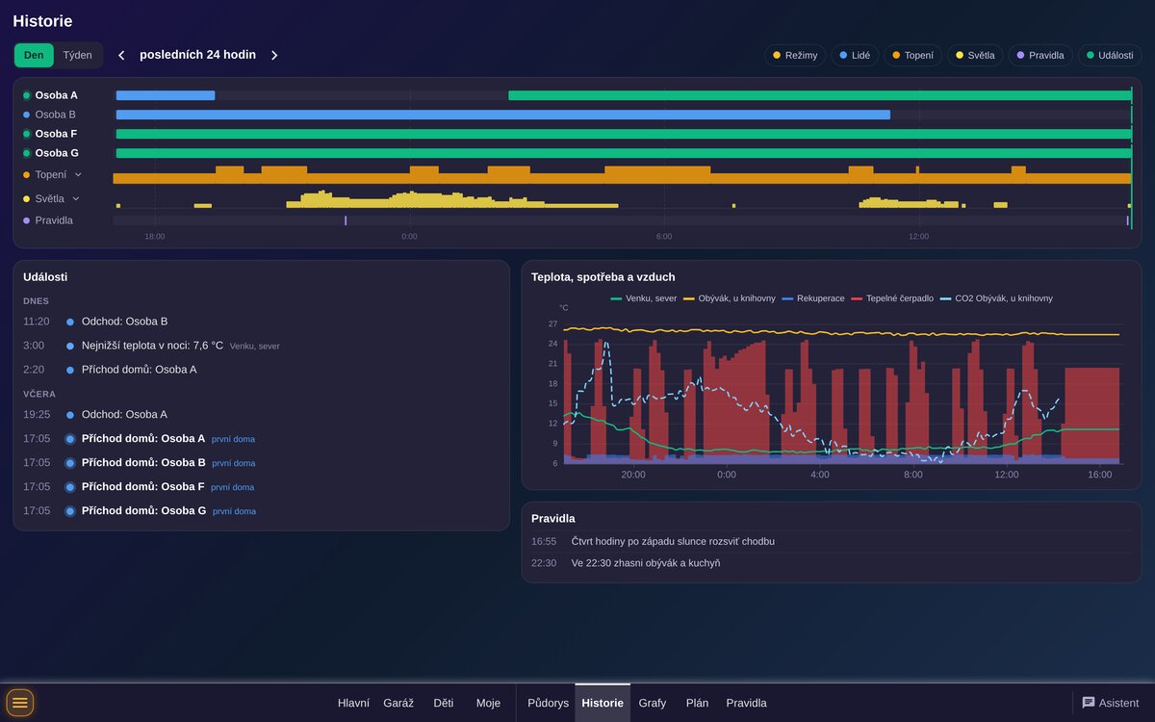1155x722 pixels.
Task: Toggle the Režimy filter chip
Action: pos(795,55)
